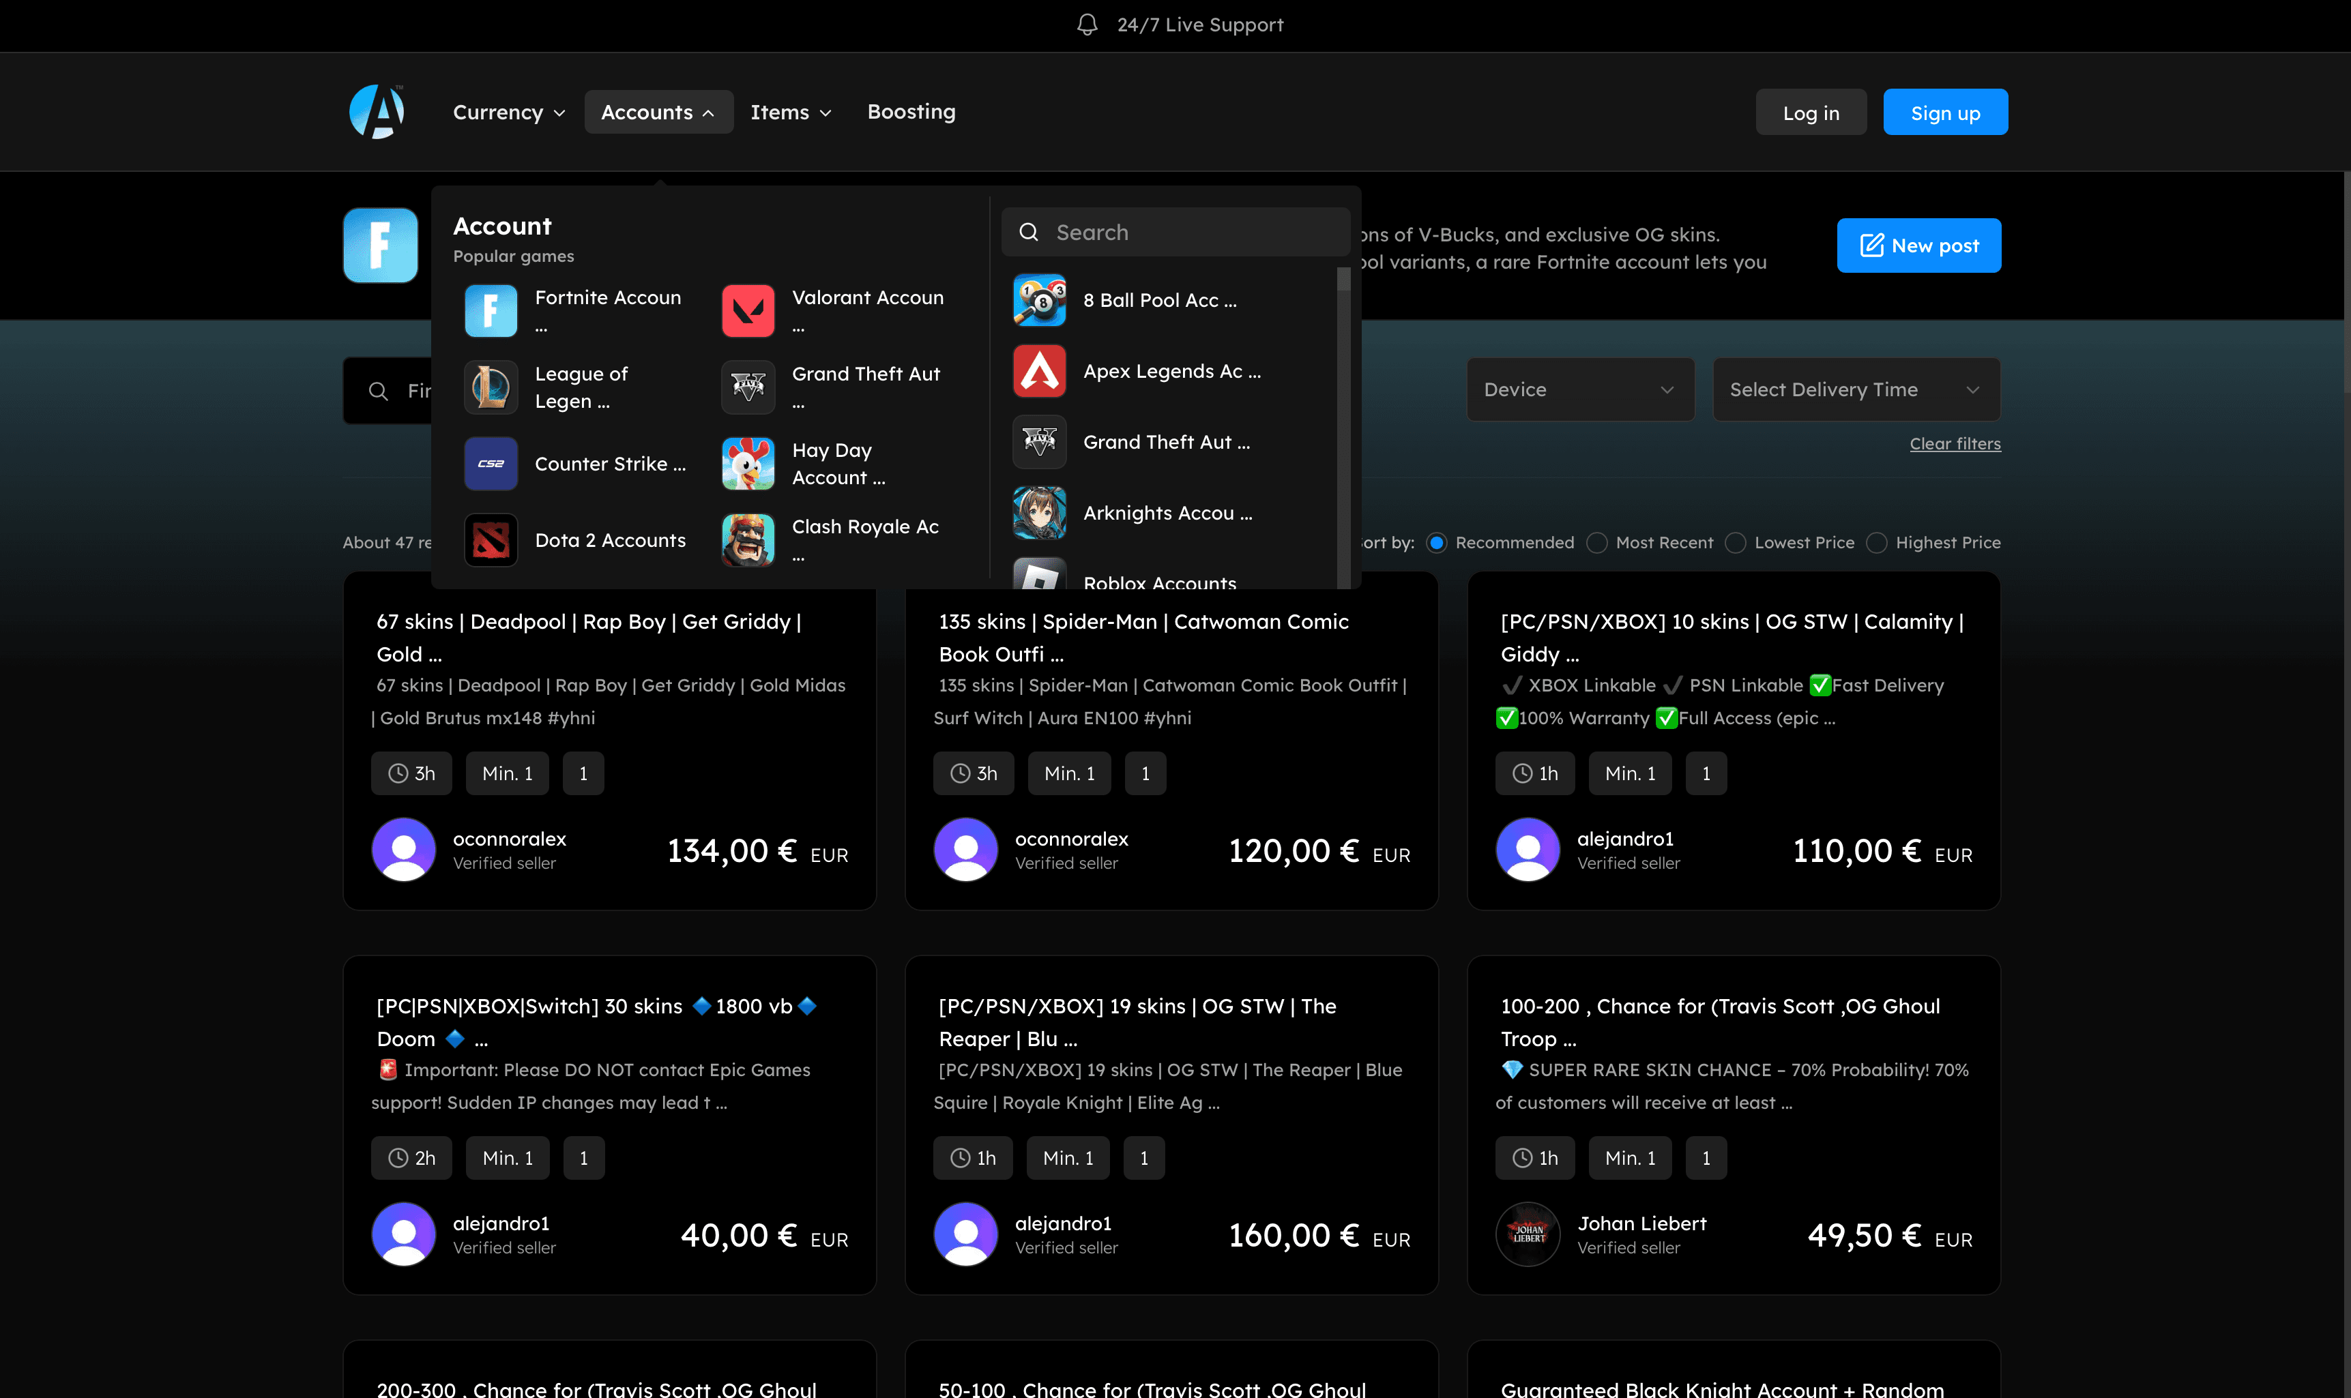Open the Valorant accounts icon
Screen dimensions: 2351x1398
[747, 311]
